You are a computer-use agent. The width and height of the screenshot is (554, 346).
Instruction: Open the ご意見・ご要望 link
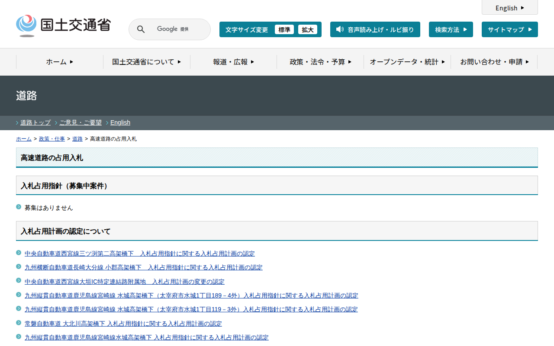(81, 122)
